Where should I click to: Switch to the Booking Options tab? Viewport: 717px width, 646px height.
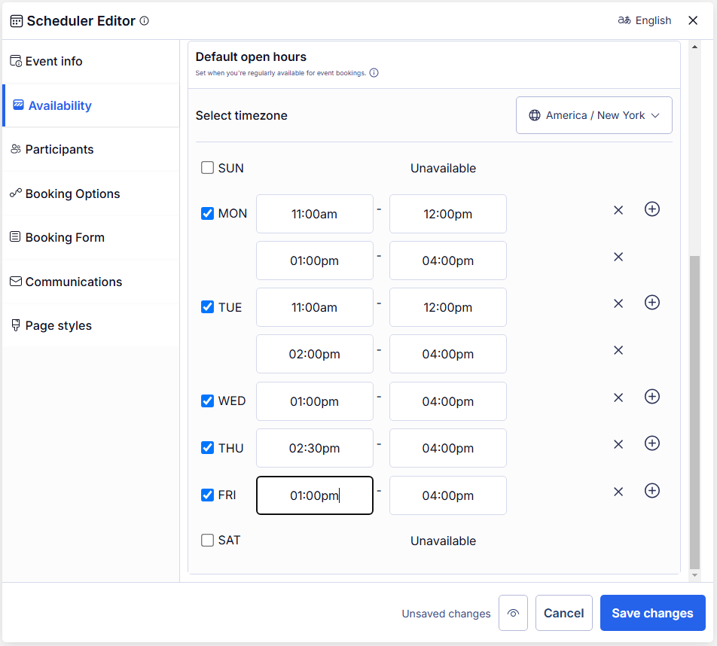(72, 193)
